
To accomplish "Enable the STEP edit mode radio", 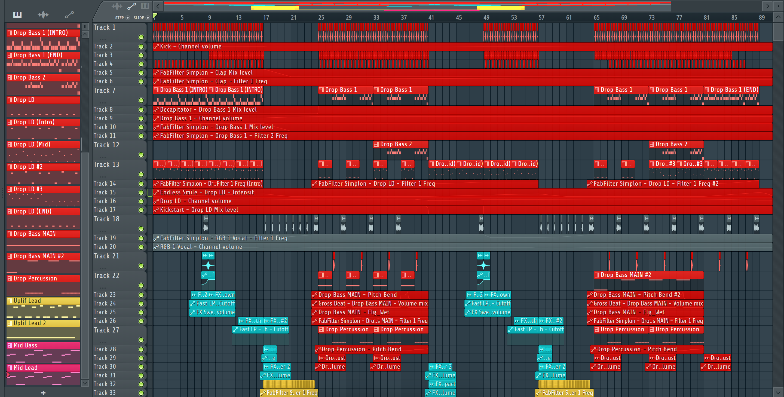I will coord(128,18).
